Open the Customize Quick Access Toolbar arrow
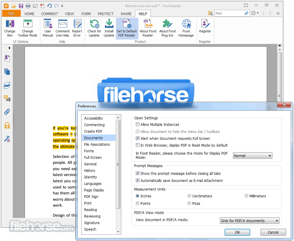 coord(62,6)
